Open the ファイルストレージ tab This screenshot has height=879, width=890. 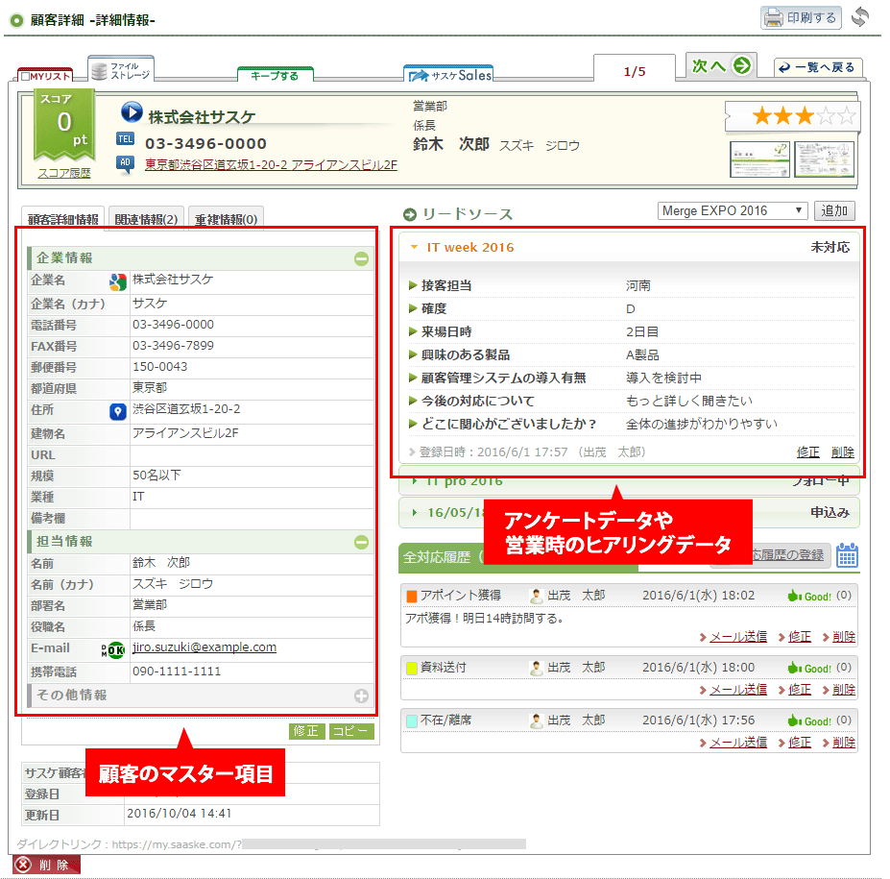(121, 70)
